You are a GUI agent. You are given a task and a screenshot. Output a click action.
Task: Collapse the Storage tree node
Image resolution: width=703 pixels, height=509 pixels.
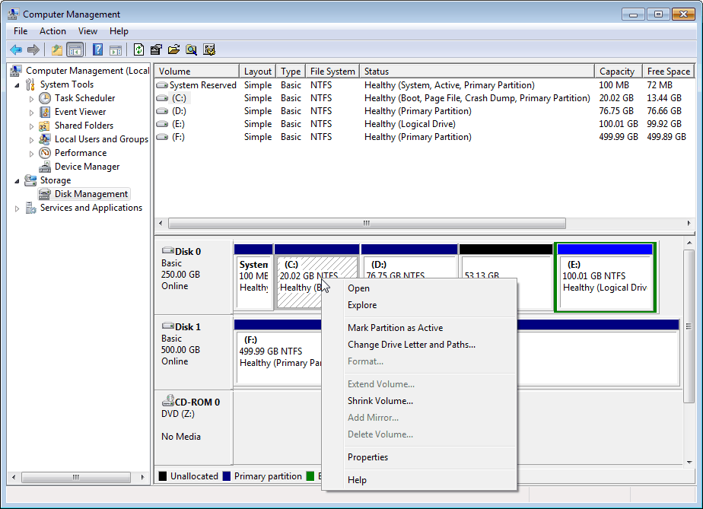[x=17, y=181]
